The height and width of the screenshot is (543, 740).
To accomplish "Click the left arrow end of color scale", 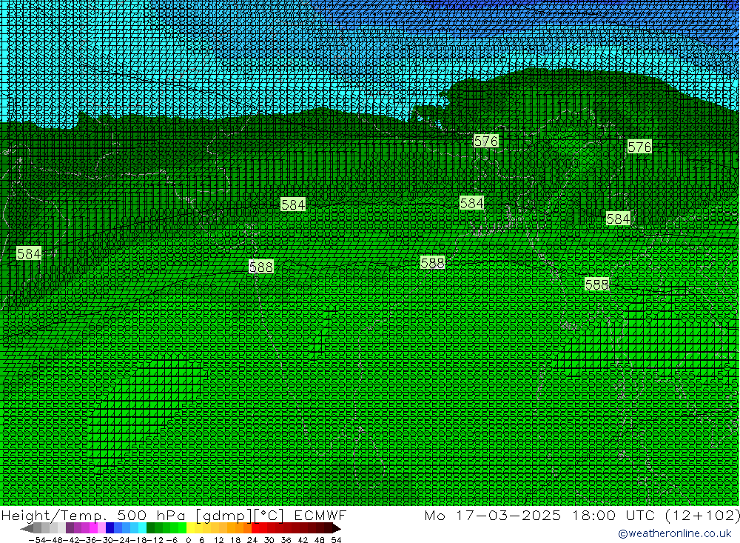I will click(27, 528).
